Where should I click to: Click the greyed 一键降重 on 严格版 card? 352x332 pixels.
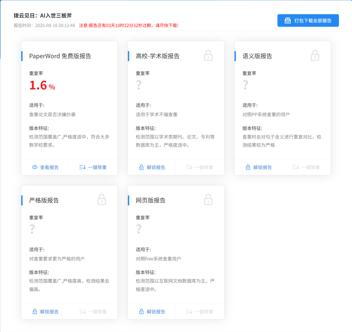coord(93,311)
